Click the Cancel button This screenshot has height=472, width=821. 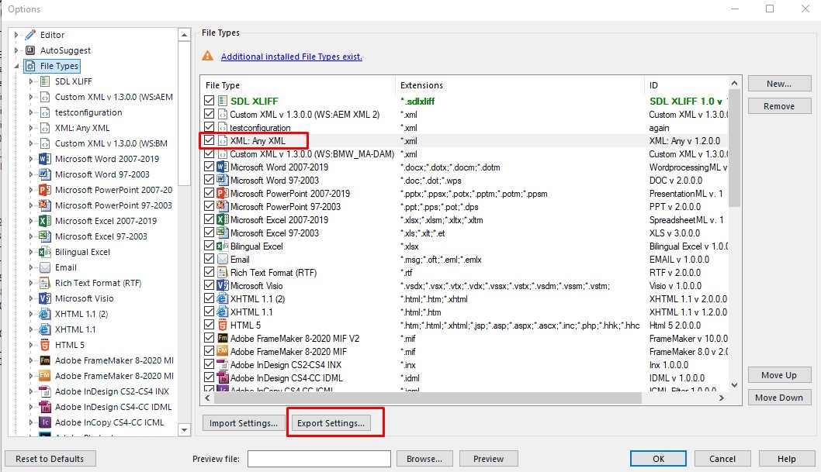coord(722,459)
